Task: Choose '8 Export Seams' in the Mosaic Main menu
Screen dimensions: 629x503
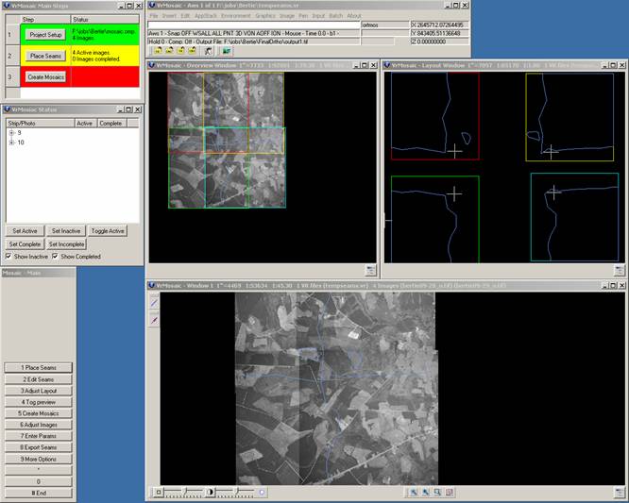Action: click(39, 447)
